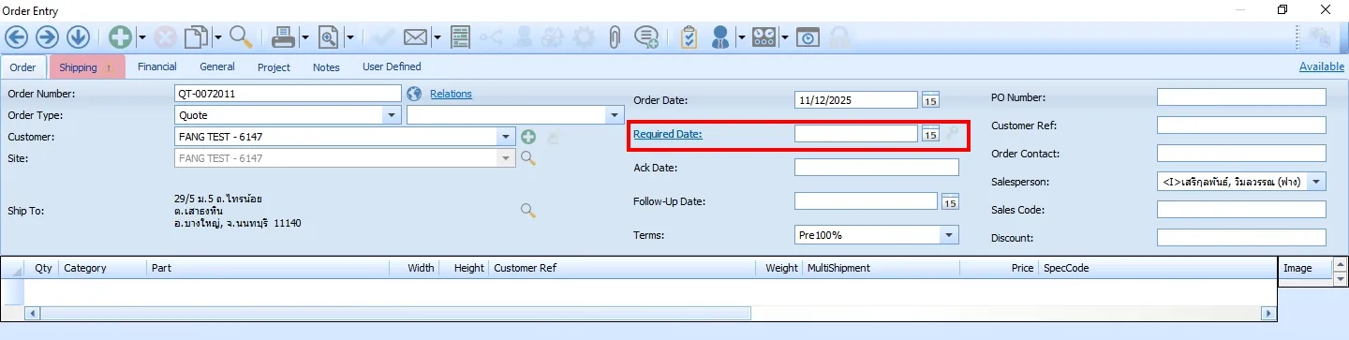Click the Required Date link label

668,134
